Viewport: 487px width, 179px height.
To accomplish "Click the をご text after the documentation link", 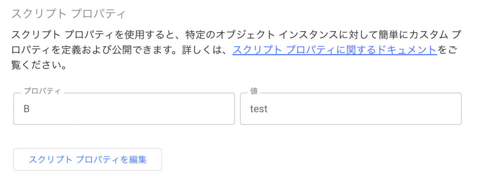I will 448,50.
